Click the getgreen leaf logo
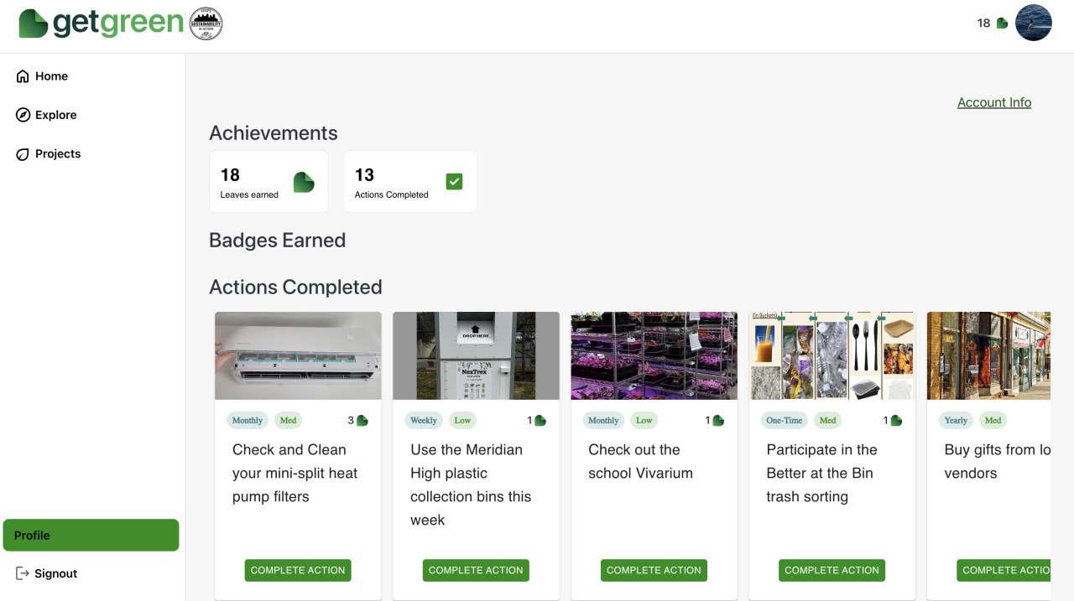 point(34,23)
